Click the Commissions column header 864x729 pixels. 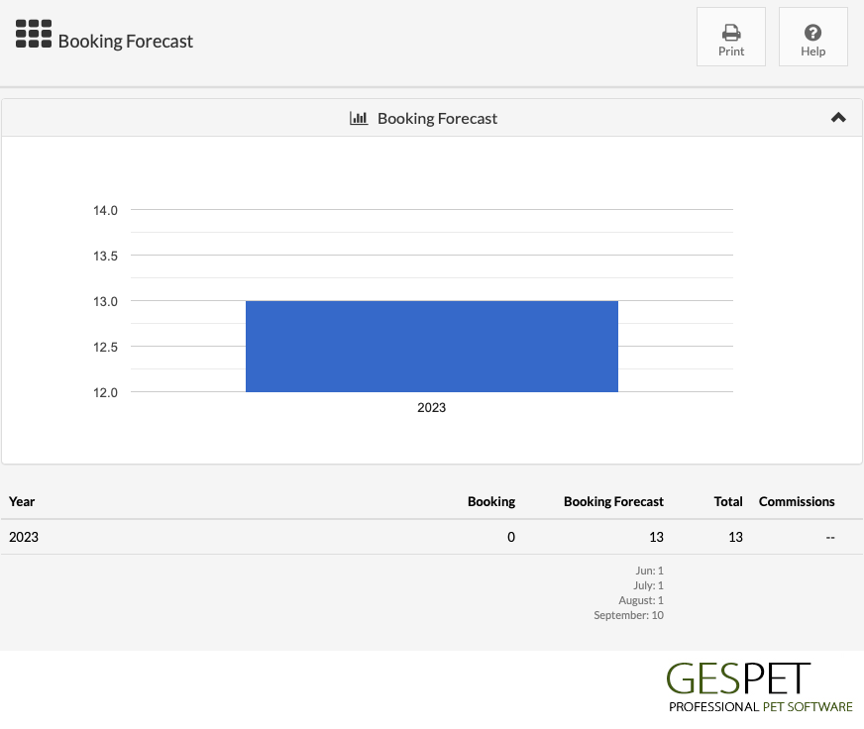pos(797,501)
